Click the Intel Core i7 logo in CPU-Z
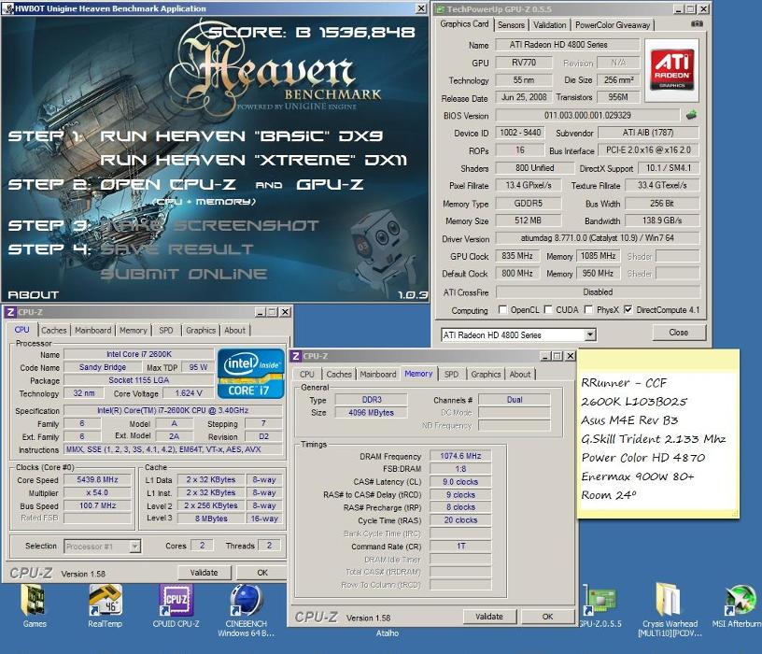 [x=251, y=374]
